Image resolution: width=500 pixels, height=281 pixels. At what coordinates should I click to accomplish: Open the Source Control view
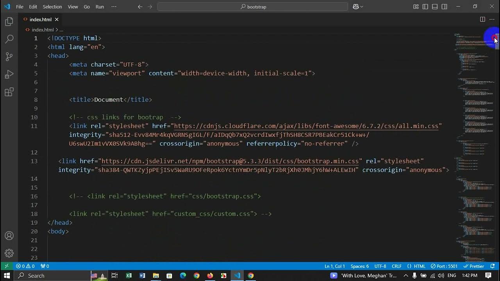9,57
